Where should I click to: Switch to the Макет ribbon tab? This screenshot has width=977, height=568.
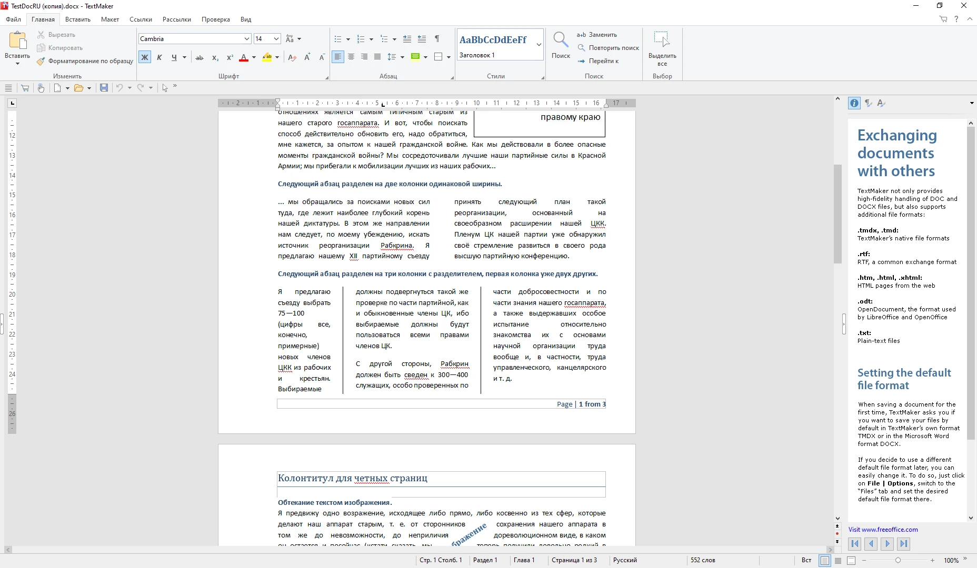(110, 19)
